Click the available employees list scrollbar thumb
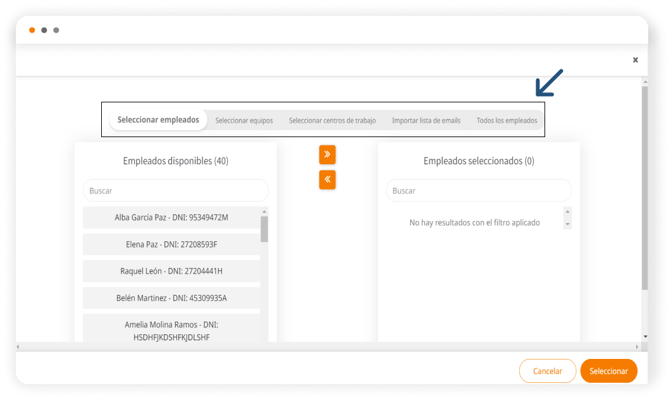The height and width of the screenshot is (400, 671). pos(264,229)
